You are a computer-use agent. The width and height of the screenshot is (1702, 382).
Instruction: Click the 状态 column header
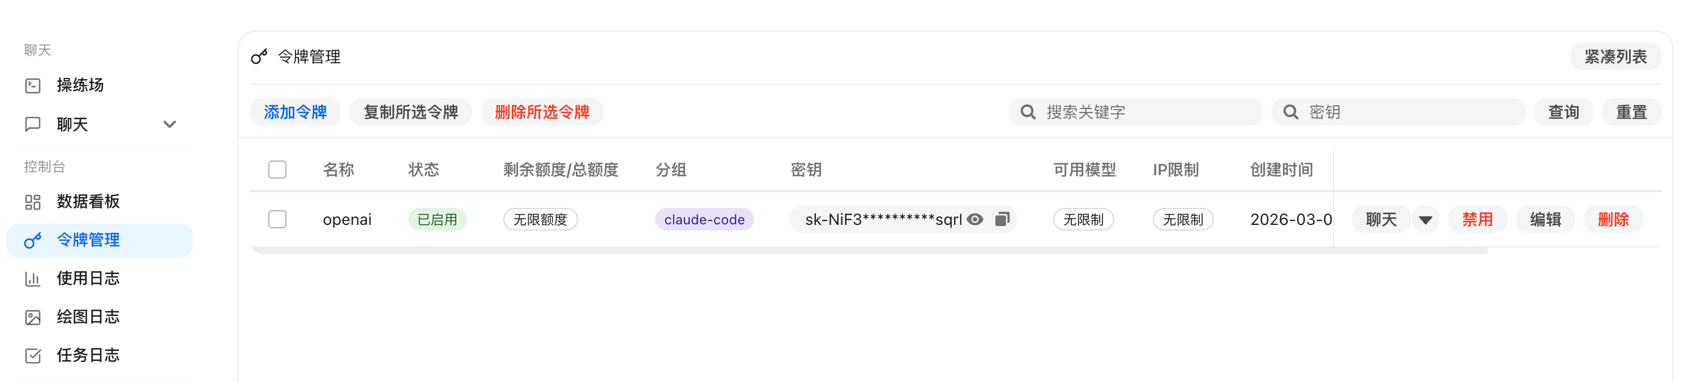tap(424, 170)
